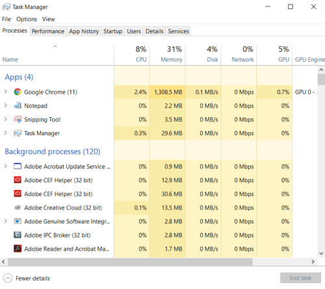The width and height of the screenshot is (325, 289).
Task: Click the scroll up arrow on vertical scrollbar
Action: tap(321, 70)
